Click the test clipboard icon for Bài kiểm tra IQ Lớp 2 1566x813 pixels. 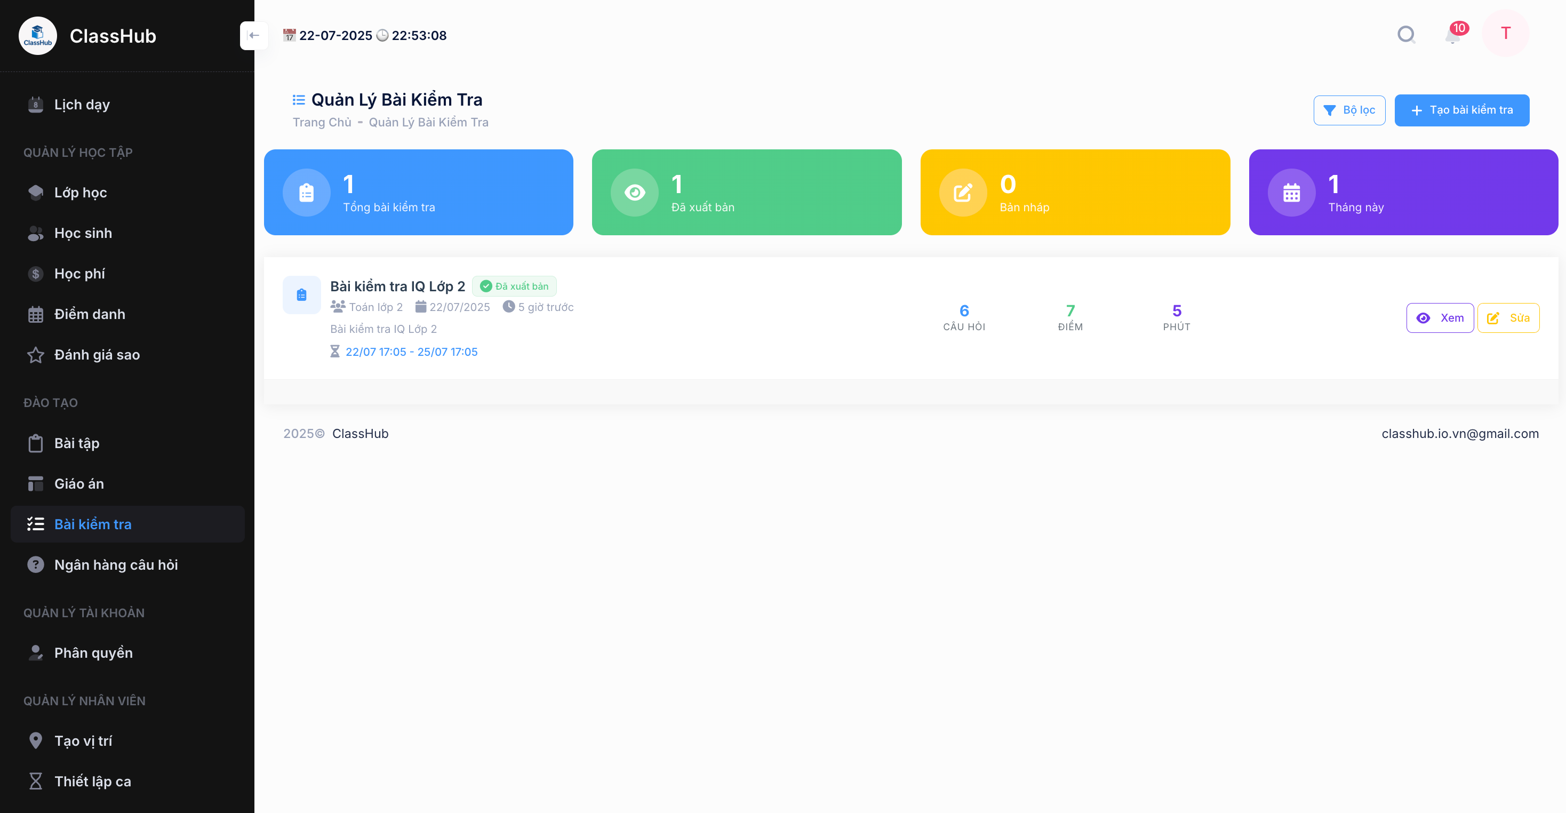coord(301,295)
